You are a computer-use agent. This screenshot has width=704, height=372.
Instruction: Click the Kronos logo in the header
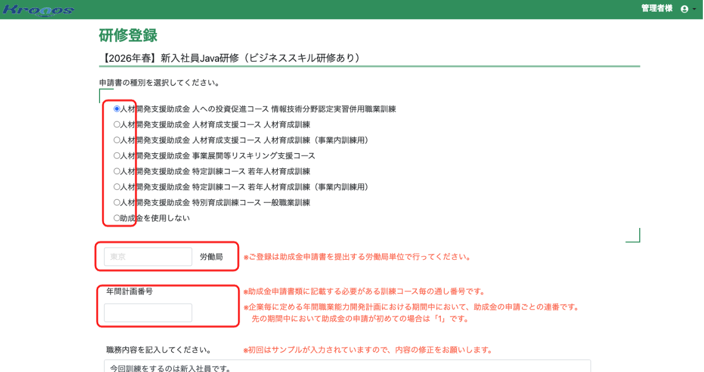coord(39,9)
